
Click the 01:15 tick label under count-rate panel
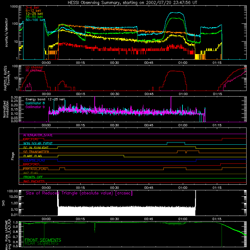pos(217,63)
